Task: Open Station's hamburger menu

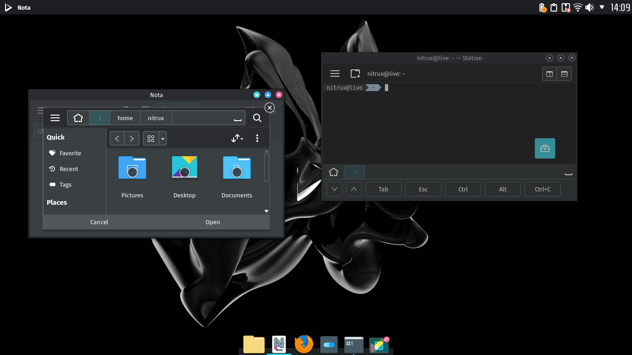Action: pyautogui.click(x=335, y=73)
